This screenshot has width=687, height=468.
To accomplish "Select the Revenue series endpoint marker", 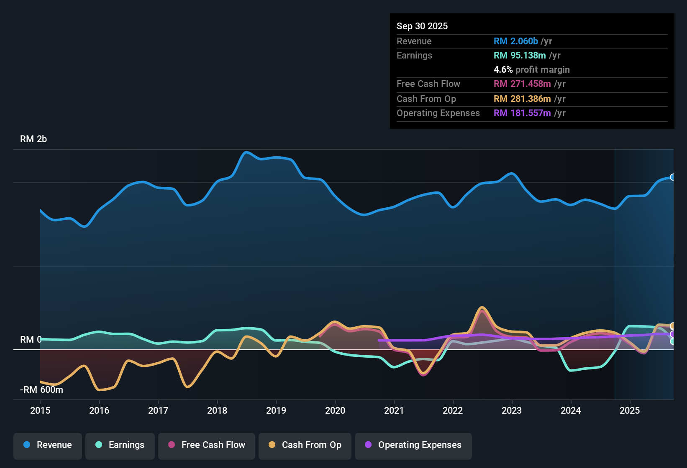I will [672, 177].
